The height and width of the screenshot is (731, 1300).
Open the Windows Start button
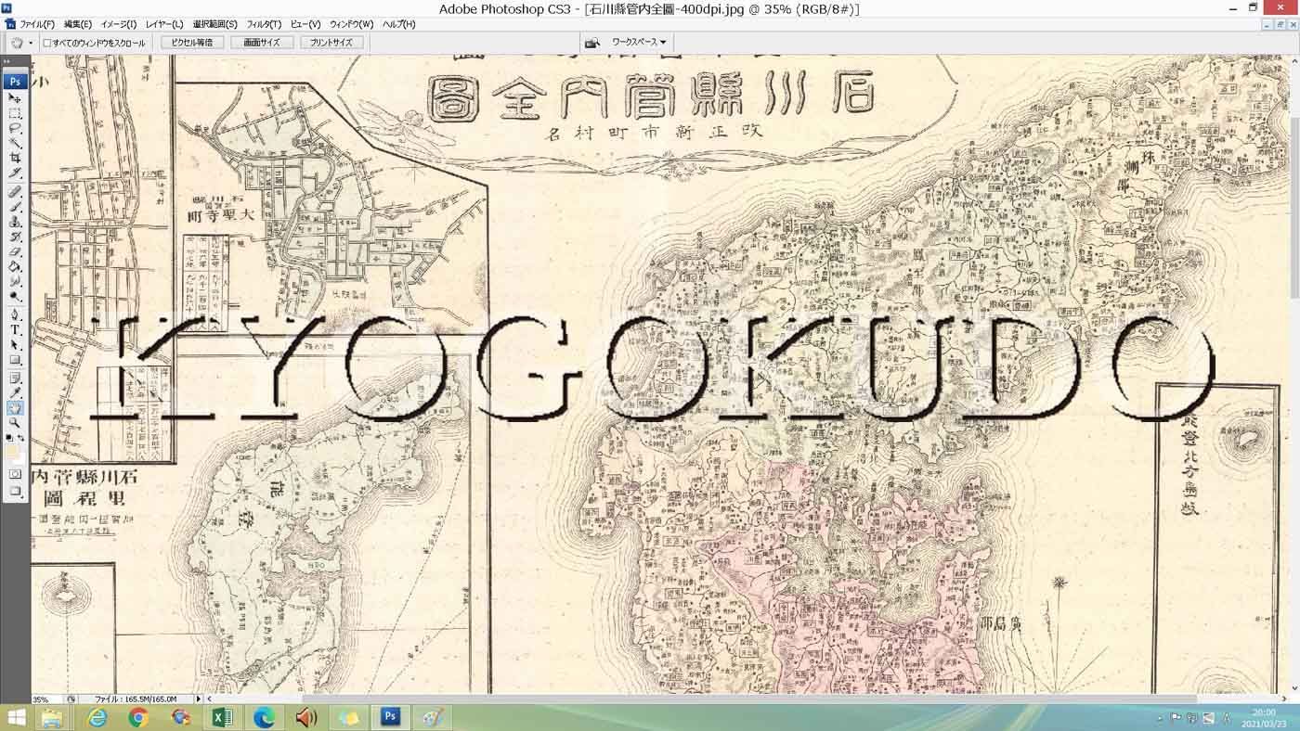tap(16, 717)
